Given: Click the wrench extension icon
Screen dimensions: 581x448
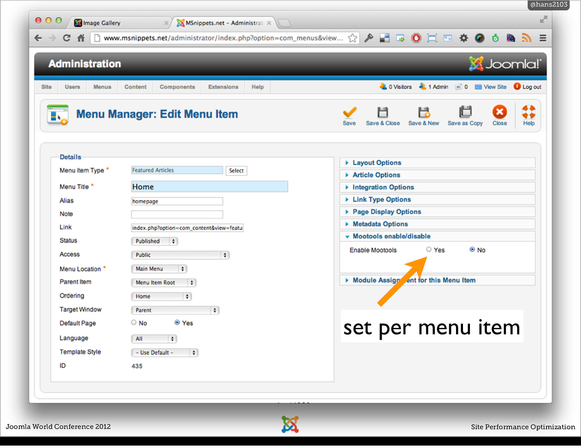Looking at the screenshot, I should 369,38.
